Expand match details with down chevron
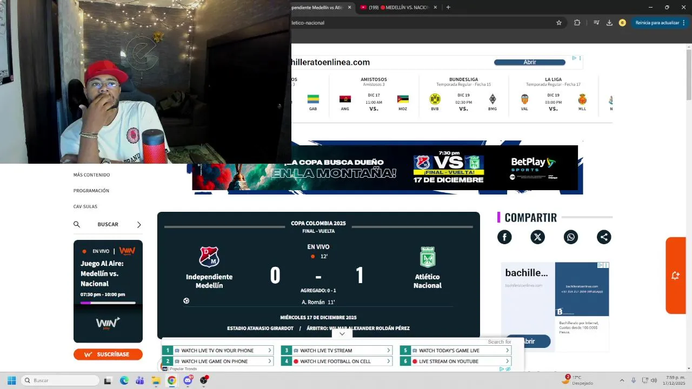The width and height of the screenshot is (692, 389). pos(342,334)
